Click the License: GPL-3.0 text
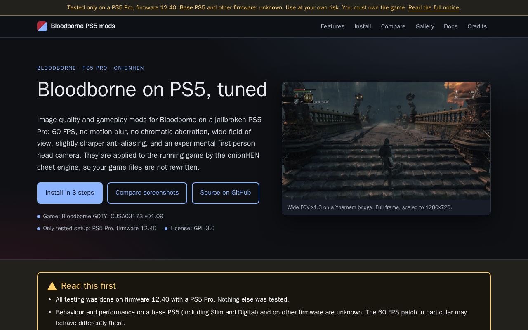 (192, 228)
